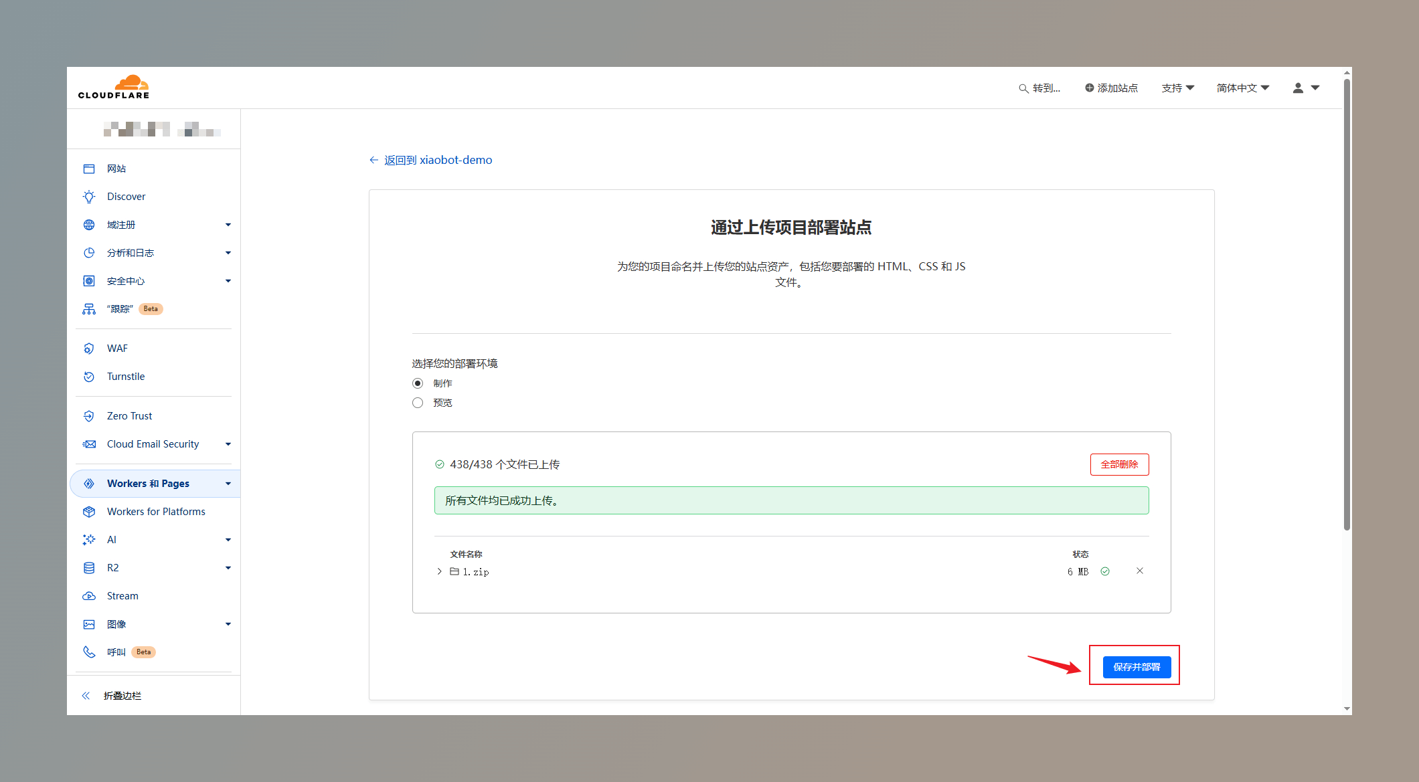
Task: Click the 网站 window icon in sidebar
Action: click(x=89, y=169)
